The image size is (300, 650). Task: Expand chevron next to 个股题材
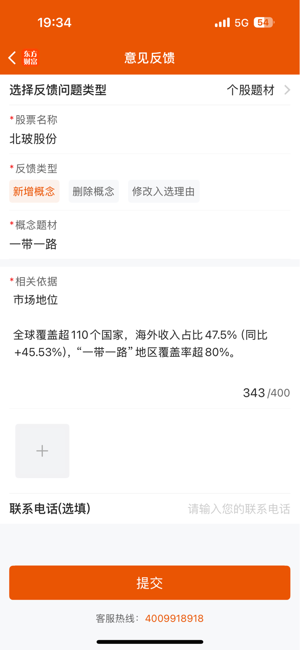[x=288, y=90]
